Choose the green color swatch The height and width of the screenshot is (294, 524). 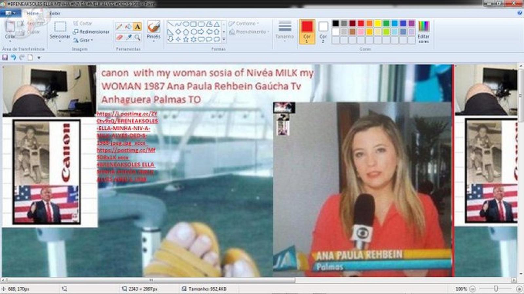pos(386,24)
